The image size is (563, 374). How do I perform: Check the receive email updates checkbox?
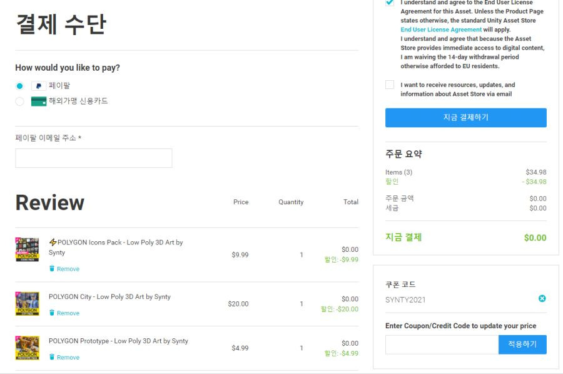pyautogui.click(x=390, y=85)
